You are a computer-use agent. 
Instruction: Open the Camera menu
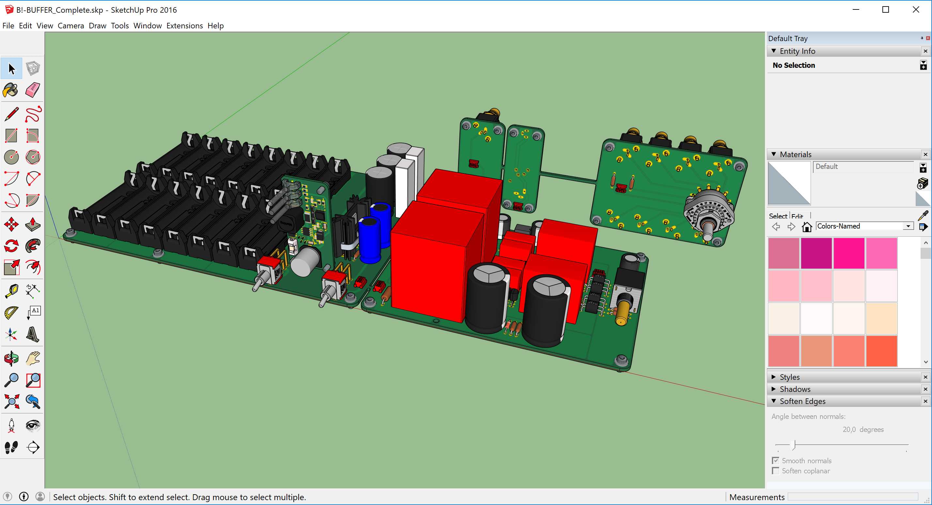pyautogui.click(x=71, y=26)
